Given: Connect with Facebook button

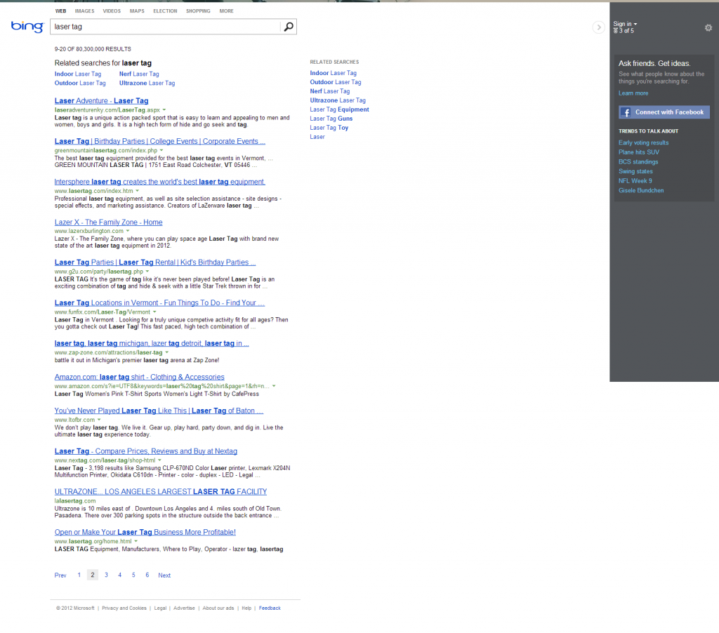Looking at the screenshot, I should click(x=664, y=112).
